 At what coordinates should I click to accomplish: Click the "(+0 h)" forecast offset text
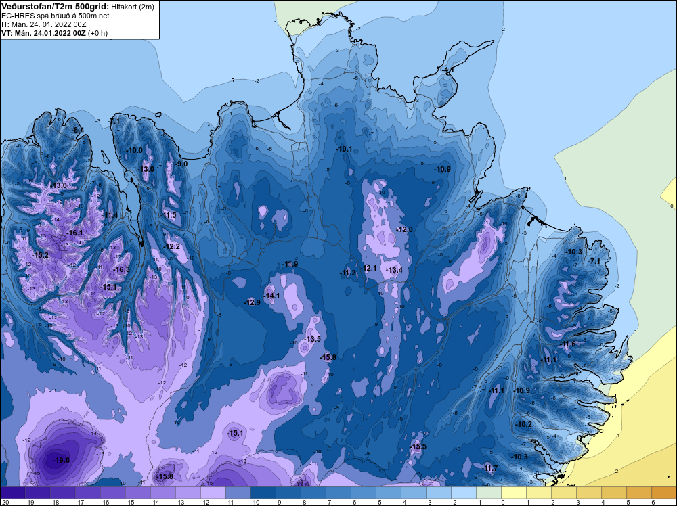click(97, 33)
